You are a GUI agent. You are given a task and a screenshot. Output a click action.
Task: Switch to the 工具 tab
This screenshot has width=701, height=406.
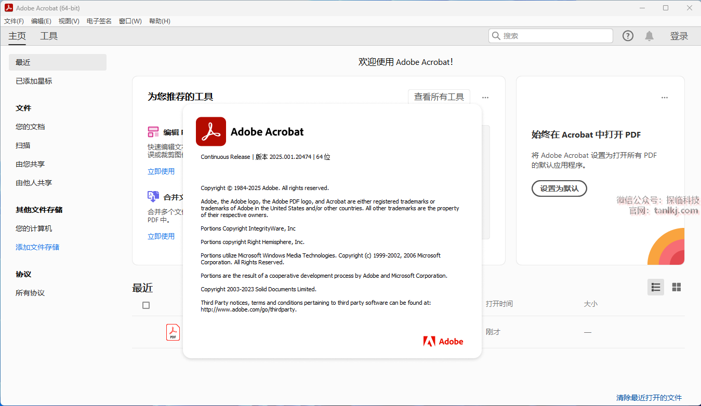pyautogui.click(x=49, y=36)
